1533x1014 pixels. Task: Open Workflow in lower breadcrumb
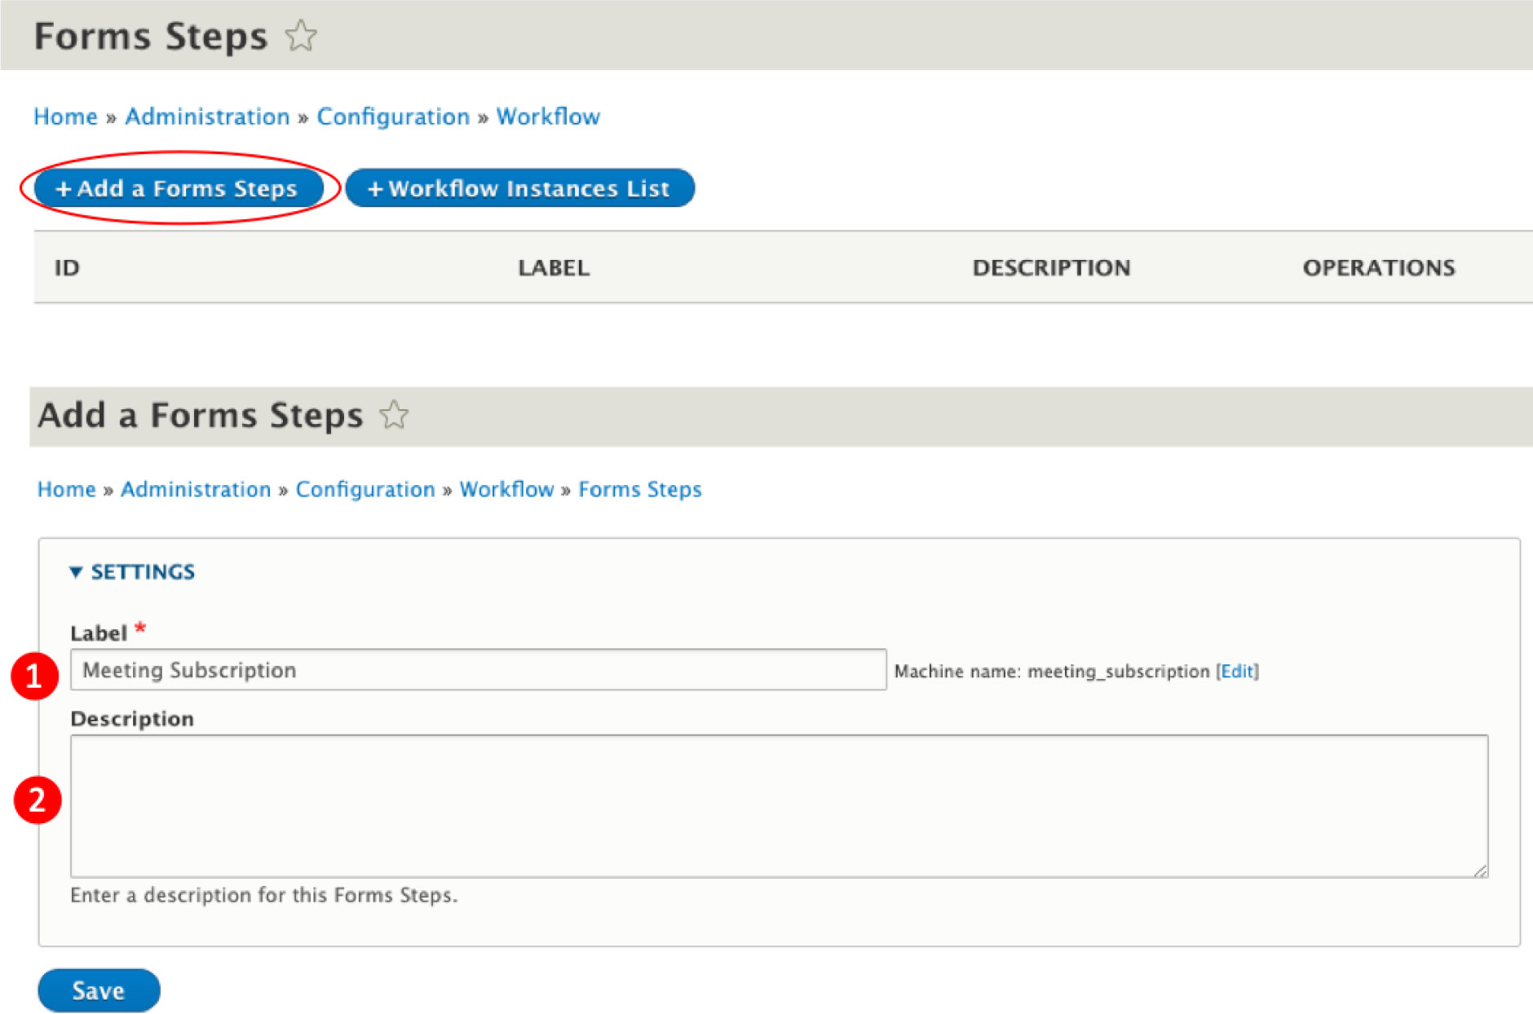pyautogui.click(x=506, y=489)
